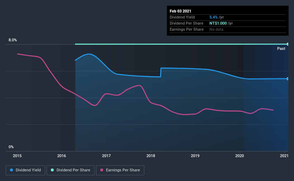The width and height of the screenshot is (294, 181).
Task: Click the Past label on the chart
Action: click(281, 48)
